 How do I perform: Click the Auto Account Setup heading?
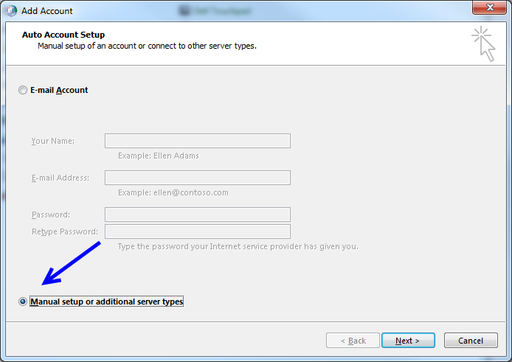coord(63,35)
